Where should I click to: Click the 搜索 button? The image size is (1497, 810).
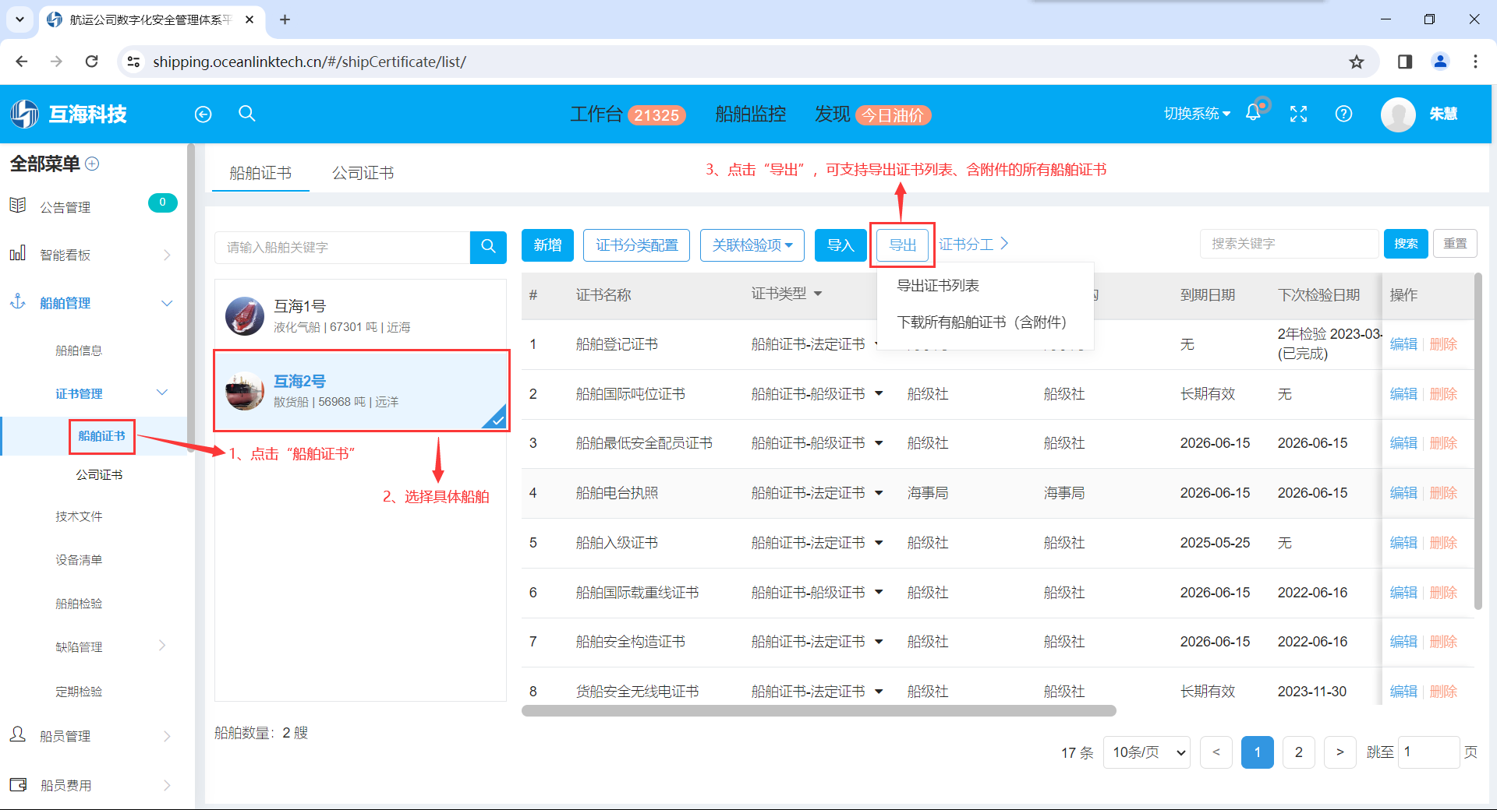click(1406, 244)
